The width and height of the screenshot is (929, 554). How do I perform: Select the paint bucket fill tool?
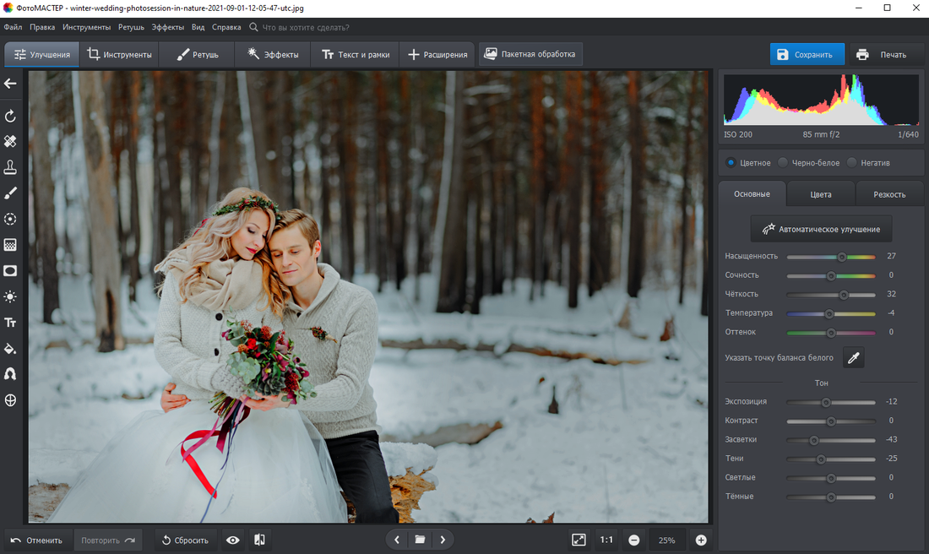pyautogui.click(x=11, y=348)
